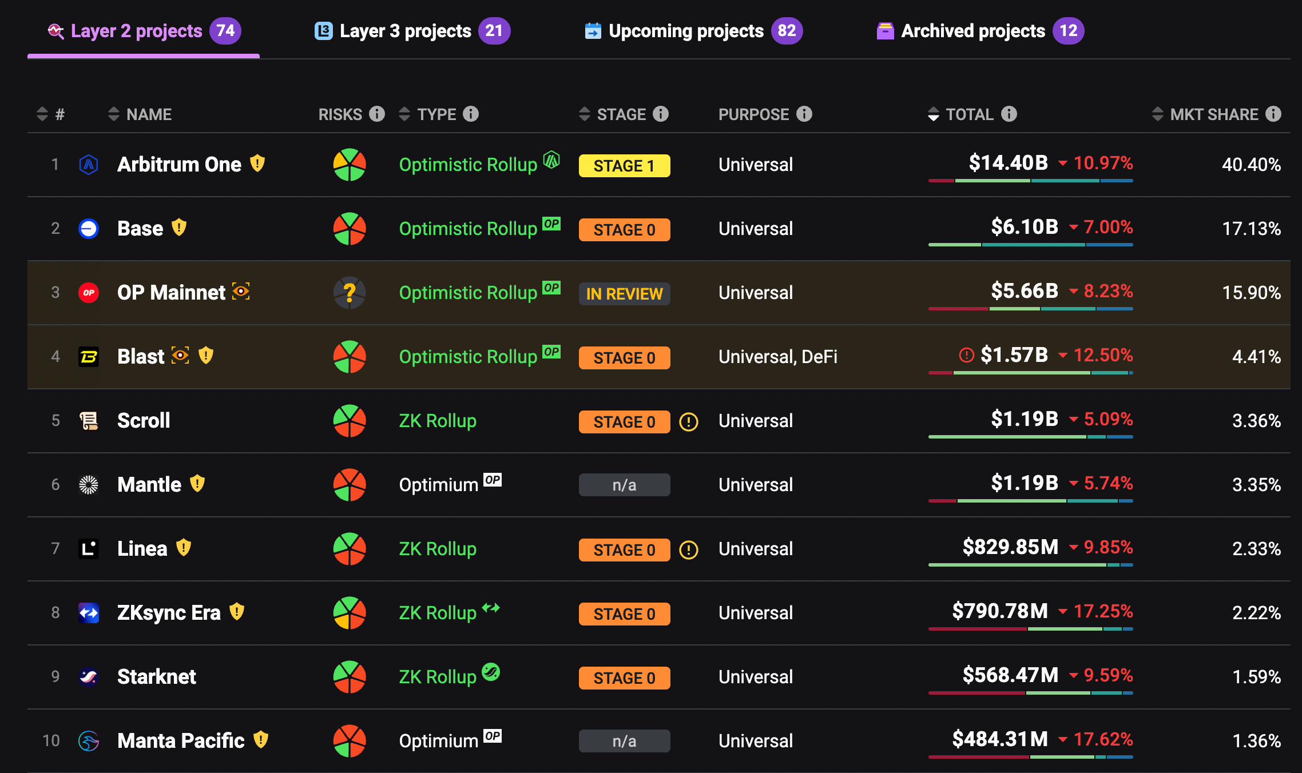Click the eye review icon next to OP Mainnet

click(241, 292)
